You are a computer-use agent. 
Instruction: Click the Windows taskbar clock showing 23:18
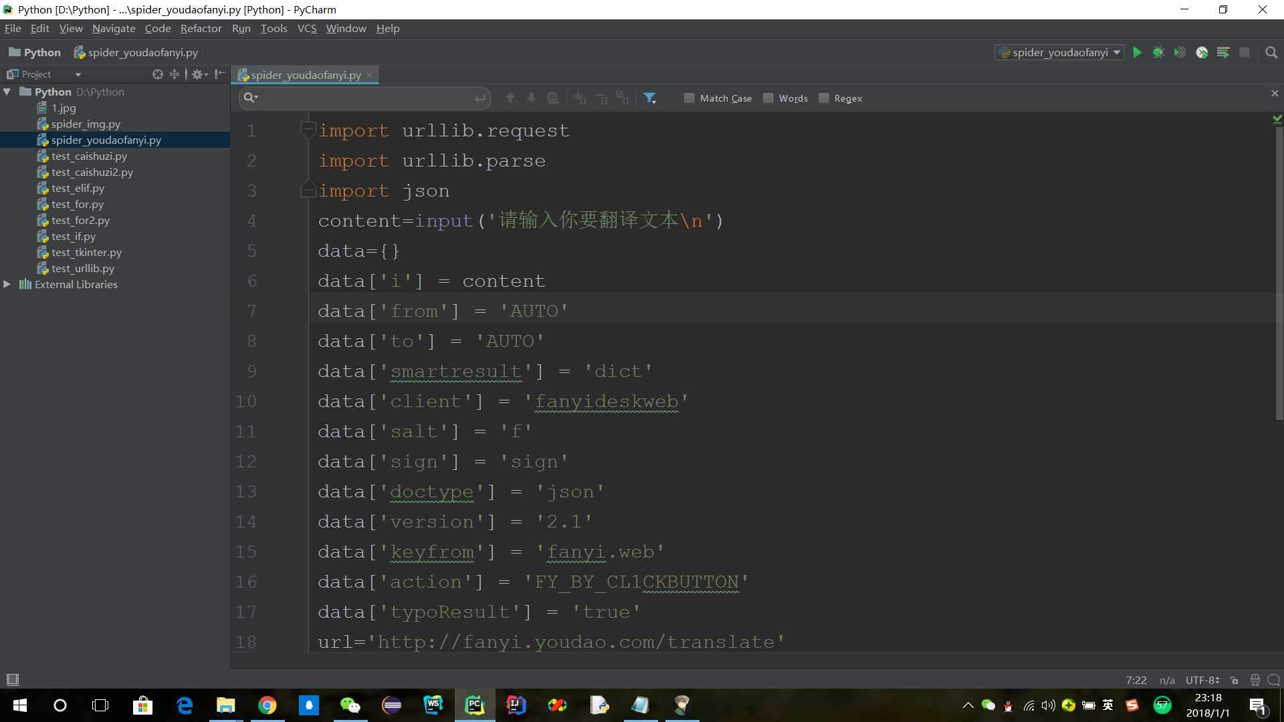[x=1208, y=705]
